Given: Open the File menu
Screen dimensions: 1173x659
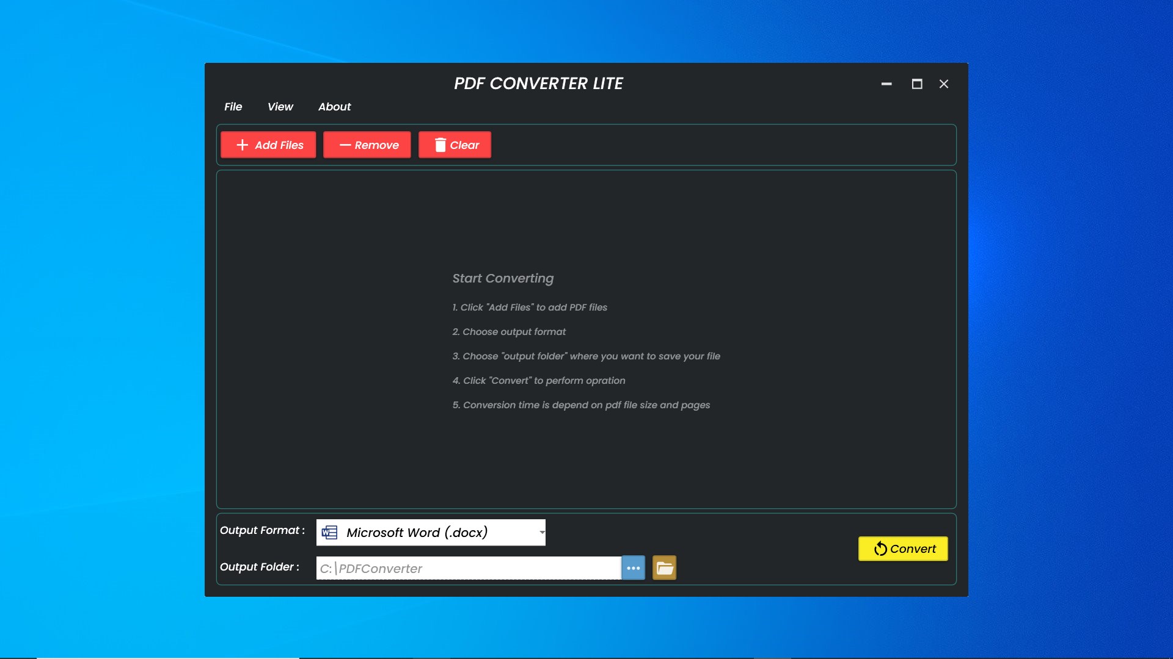Looking at the screenshot, I should tap(233, 107).
